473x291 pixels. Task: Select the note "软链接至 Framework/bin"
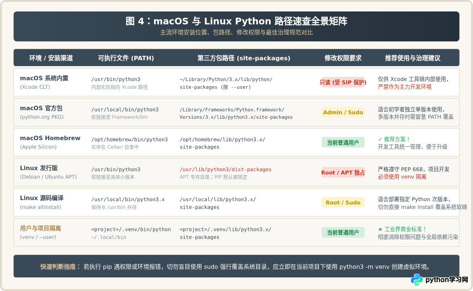[119, 117]
